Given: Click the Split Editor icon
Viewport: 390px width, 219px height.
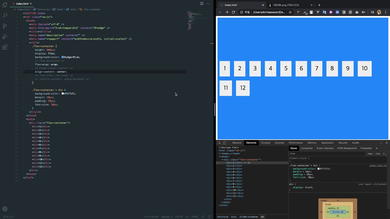Looking at the screenshot, I should (202, 4).
